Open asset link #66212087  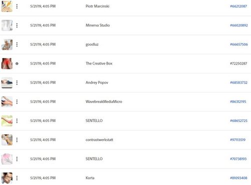point(238,6)
